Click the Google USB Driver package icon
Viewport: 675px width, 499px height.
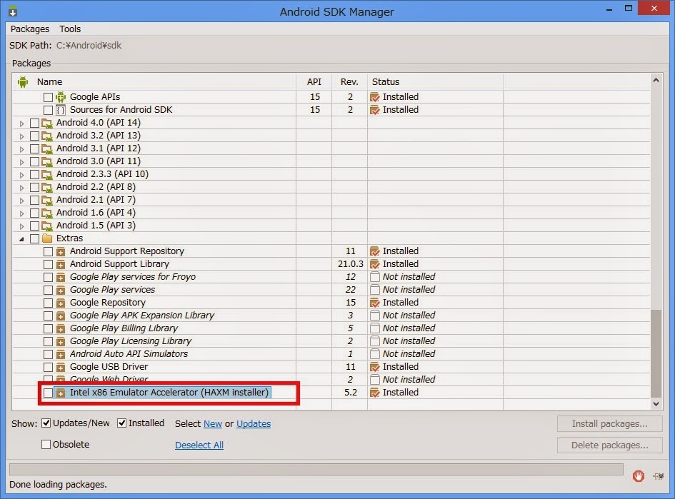coord(61,368)
